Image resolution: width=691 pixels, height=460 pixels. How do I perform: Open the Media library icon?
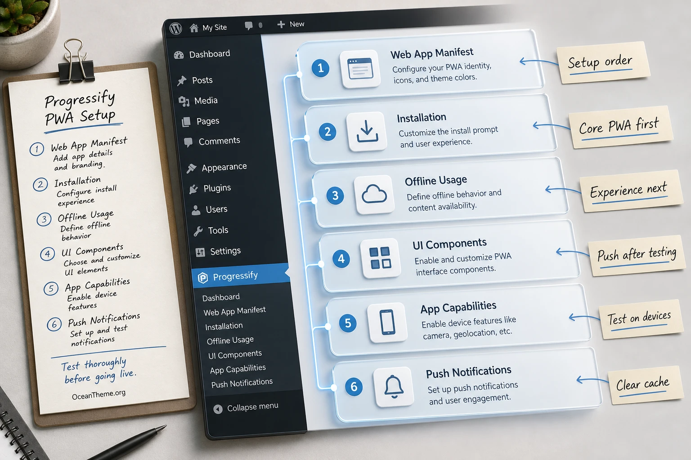pos(184,102)
